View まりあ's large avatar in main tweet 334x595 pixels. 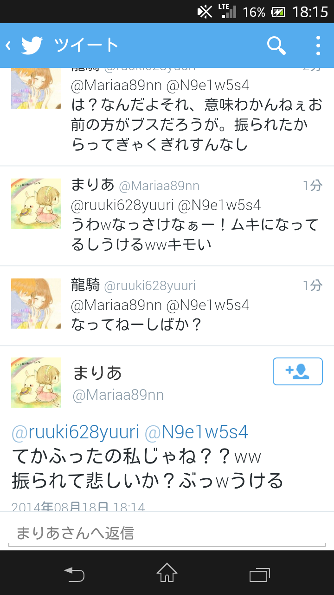tap(36, 383)
